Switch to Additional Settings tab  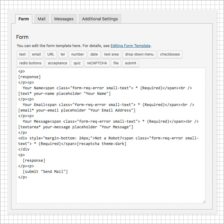[x=100, y=19]
